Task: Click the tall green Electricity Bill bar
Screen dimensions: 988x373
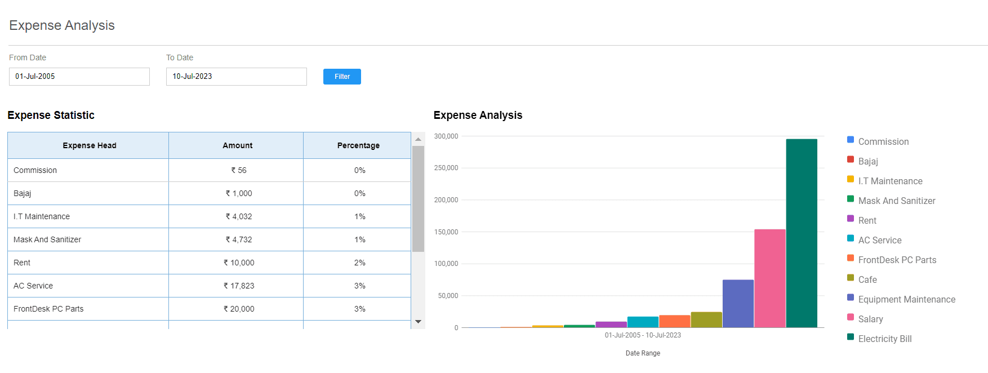Action: point(802,233)
